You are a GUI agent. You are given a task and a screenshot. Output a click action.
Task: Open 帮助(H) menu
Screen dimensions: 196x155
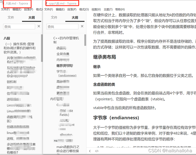pos(120,9)
